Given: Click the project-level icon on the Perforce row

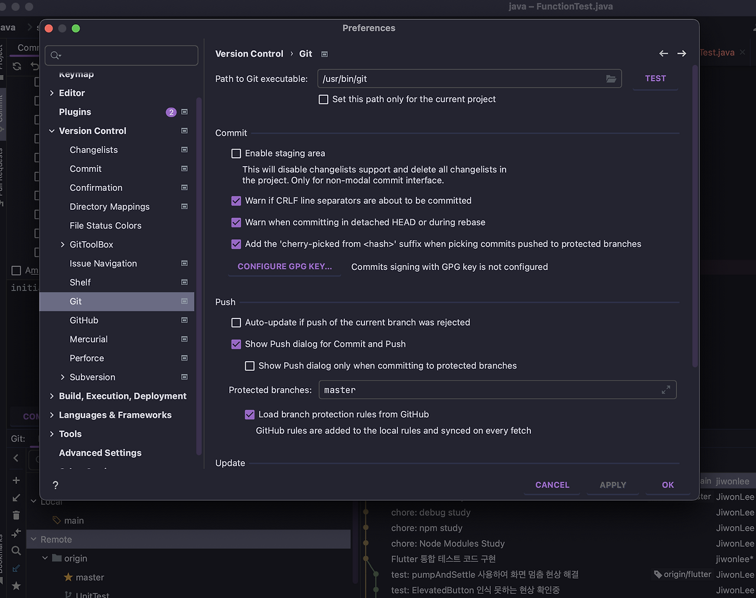Looking at the screenshot, I should (184, 357).
